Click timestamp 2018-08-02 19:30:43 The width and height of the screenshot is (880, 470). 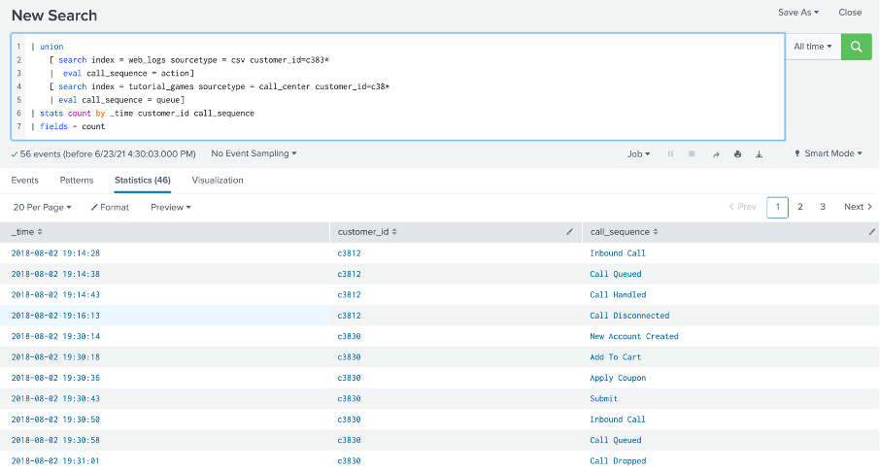[x=55, y=398]
